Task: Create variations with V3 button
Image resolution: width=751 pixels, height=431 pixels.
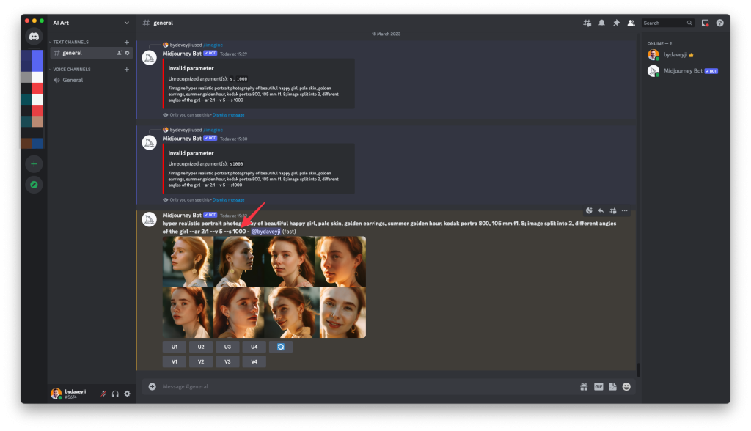Action: (x=227, y=361)
